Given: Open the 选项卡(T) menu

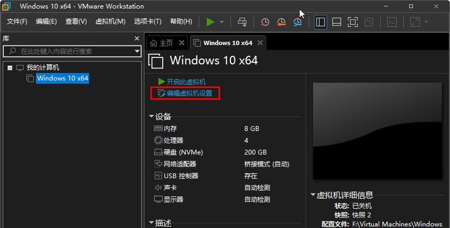Looking at the screenshot, I should coord(148,22).
